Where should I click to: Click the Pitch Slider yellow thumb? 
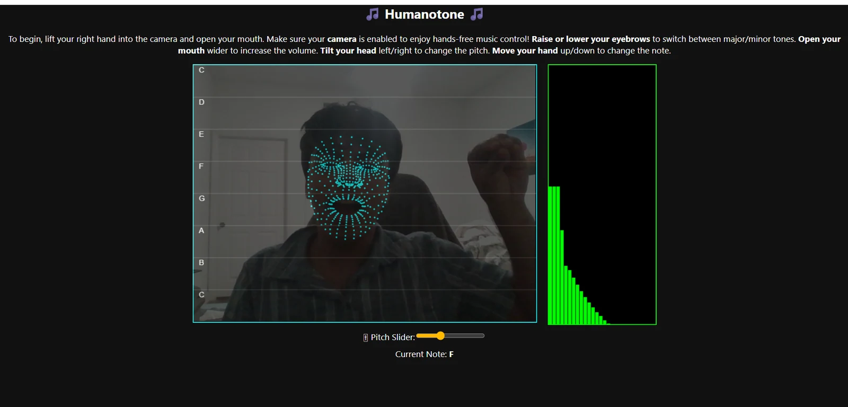click(x=440, y=335)
